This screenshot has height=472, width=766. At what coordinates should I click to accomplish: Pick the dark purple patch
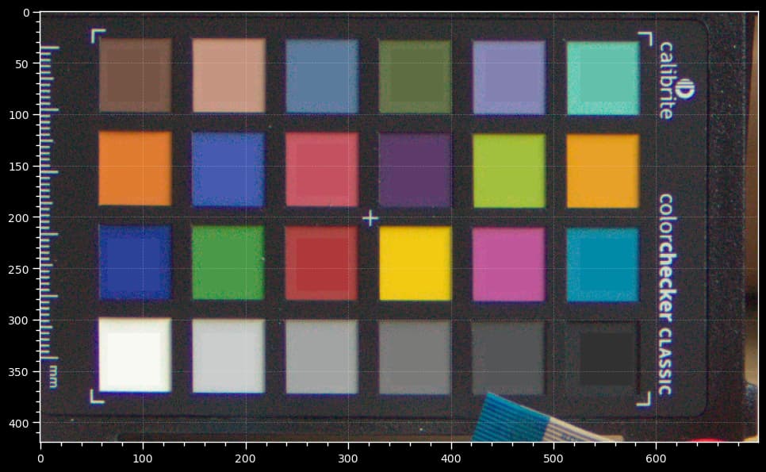click(x=416, y=170)
